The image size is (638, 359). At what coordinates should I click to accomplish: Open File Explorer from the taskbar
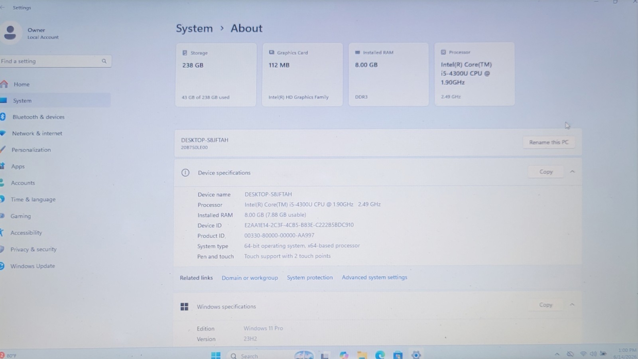pos(362,355)
